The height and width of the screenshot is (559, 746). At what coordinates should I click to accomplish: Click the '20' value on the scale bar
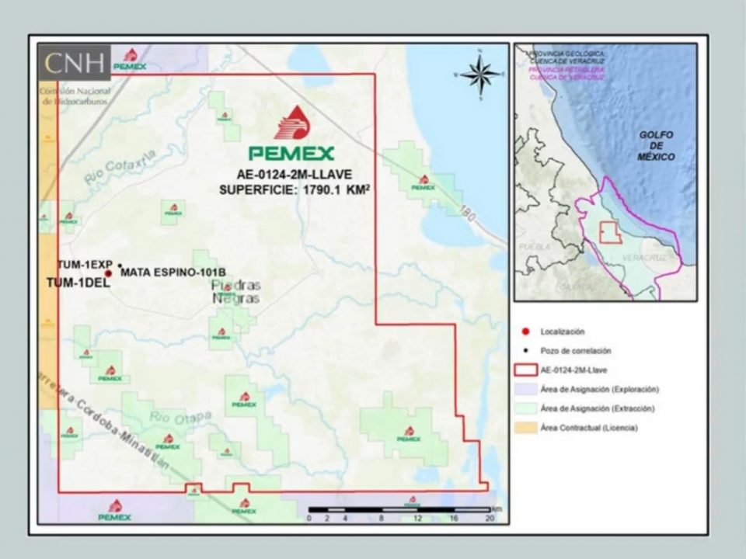490,518
